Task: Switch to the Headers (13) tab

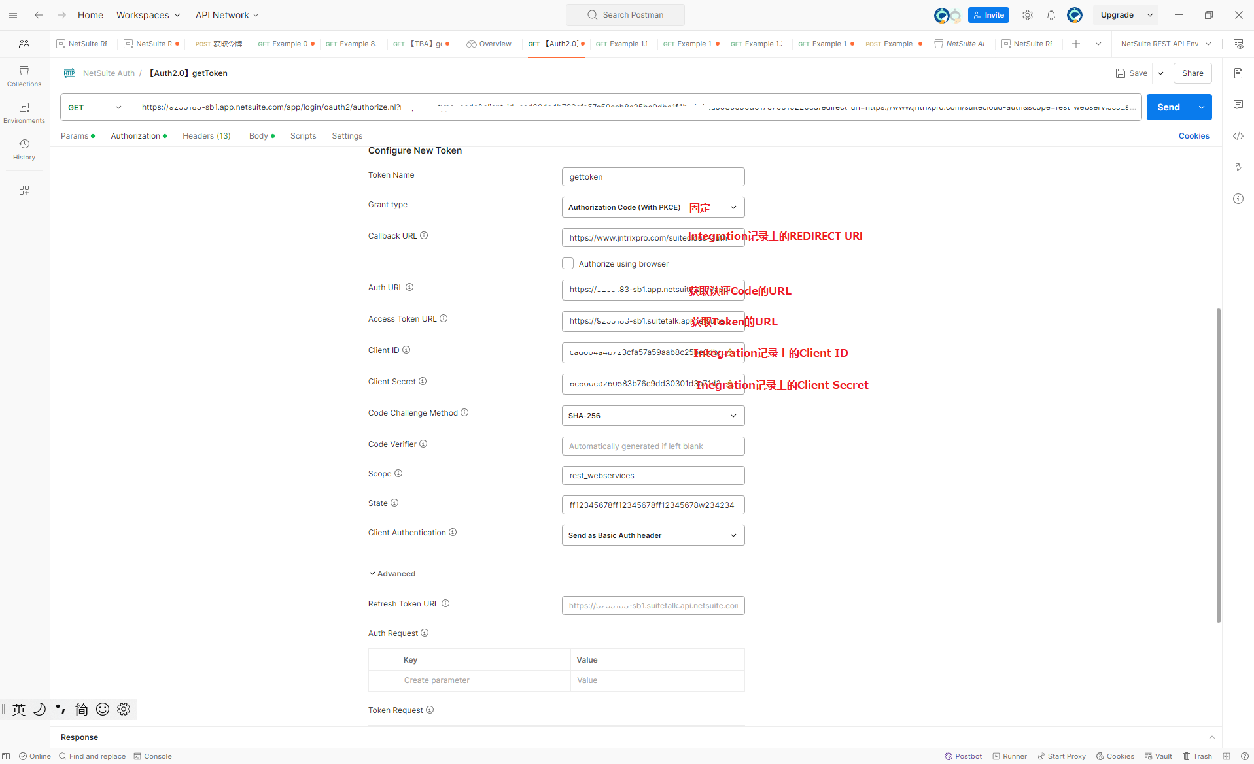Action: (207, 136)
